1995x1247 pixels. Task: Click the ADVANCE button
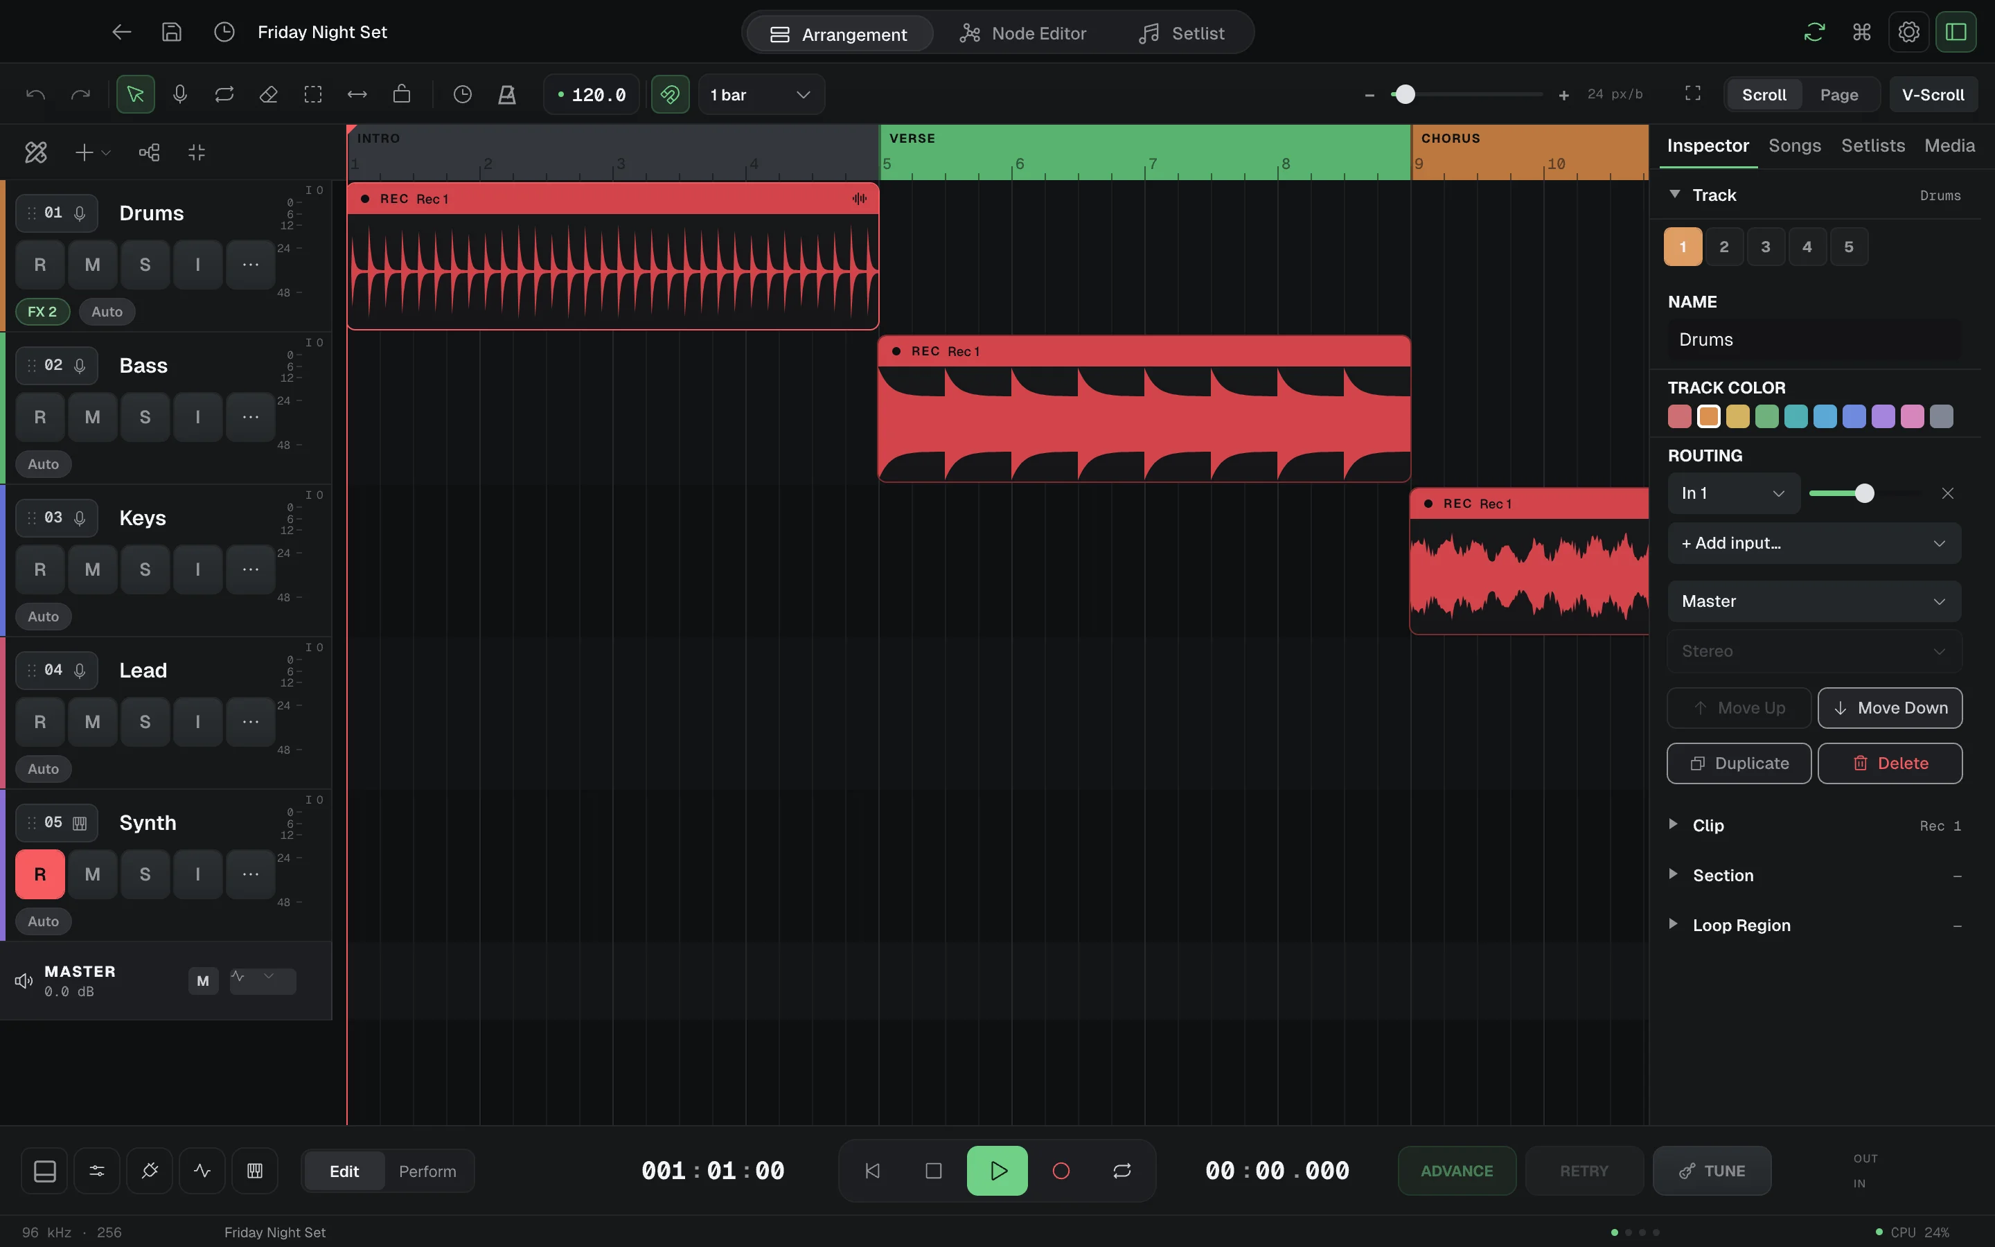[x=1457, y=1171]
